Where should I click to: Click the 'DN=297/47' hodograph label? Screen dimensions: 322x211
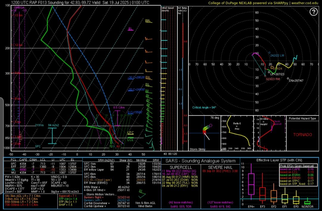pos(296,81)
